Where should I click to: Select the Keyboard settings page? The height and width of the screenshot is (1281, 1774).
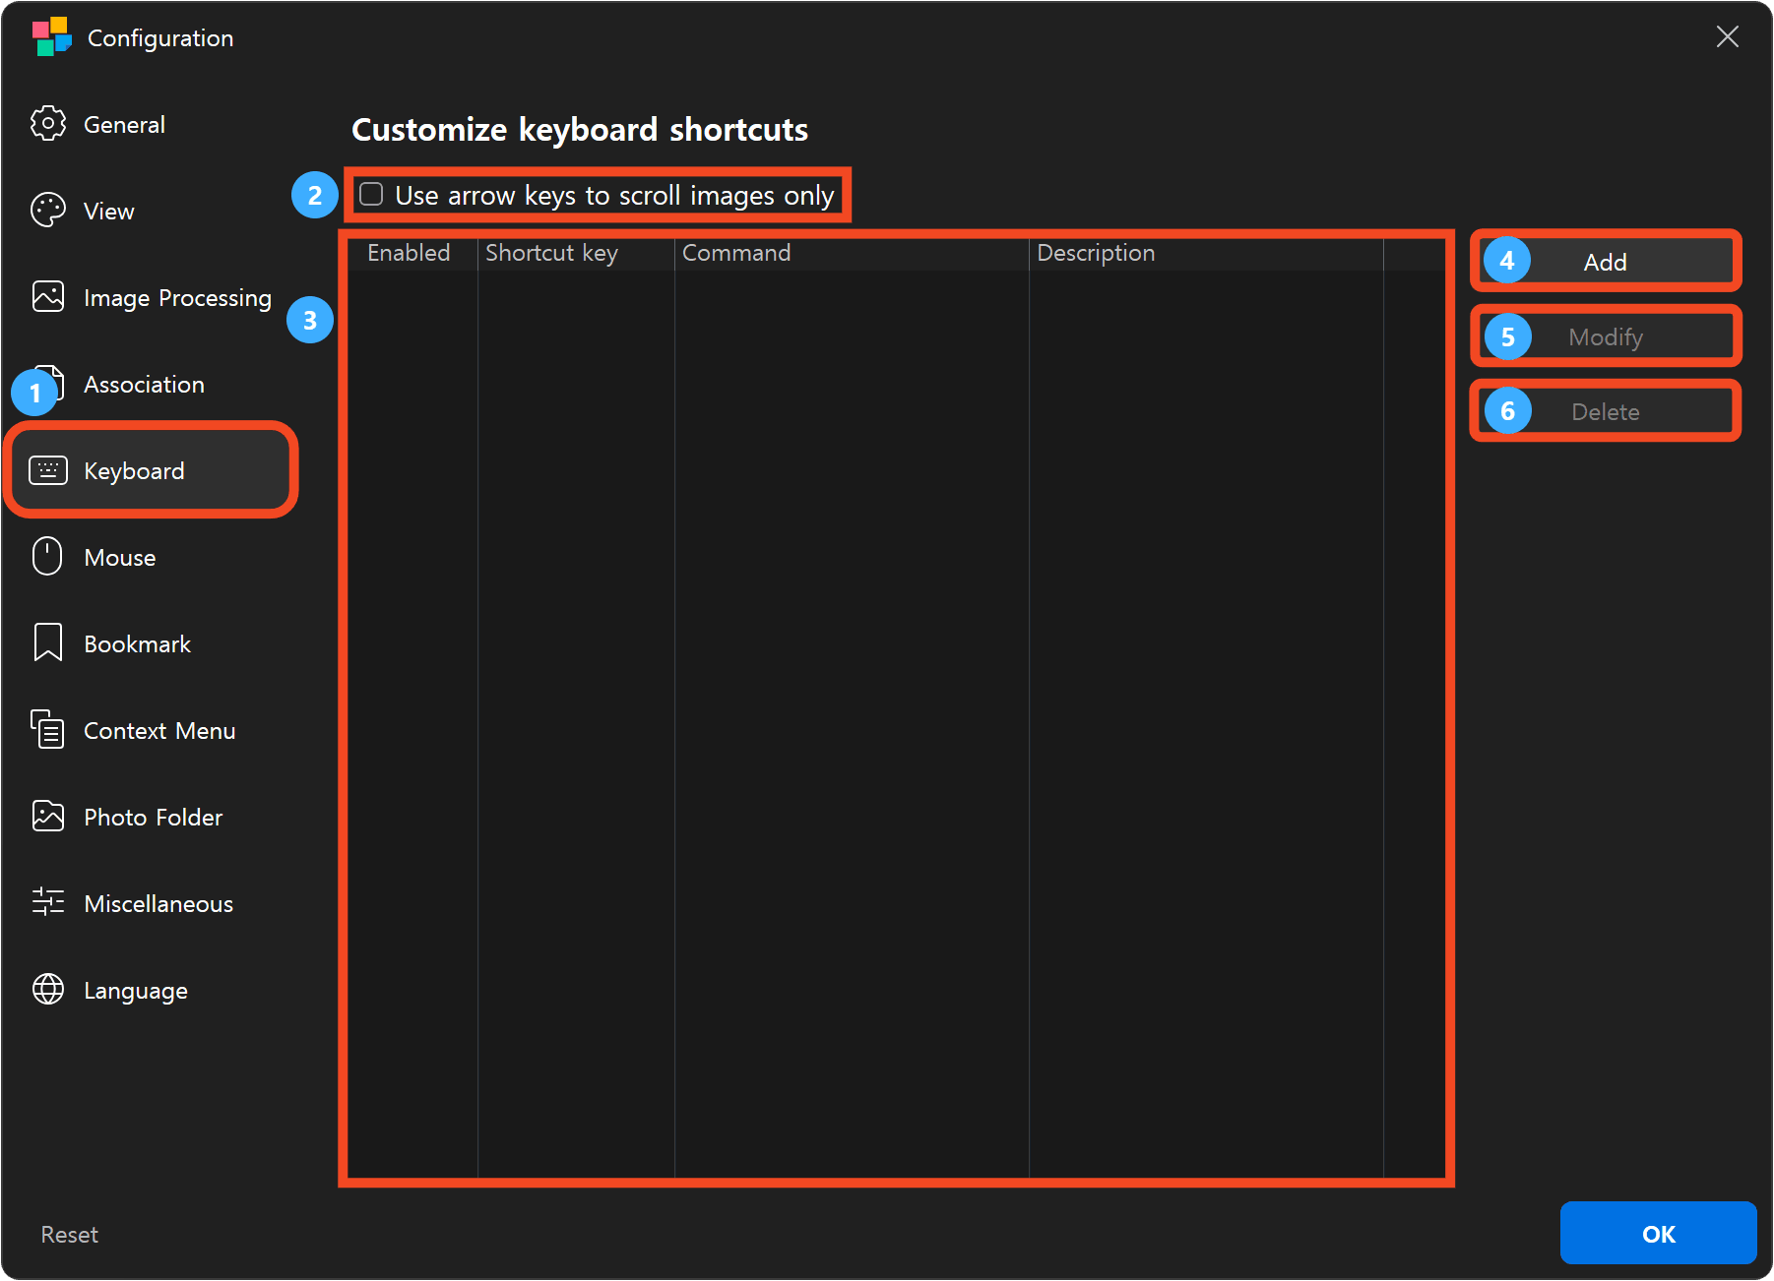[152, 470]
